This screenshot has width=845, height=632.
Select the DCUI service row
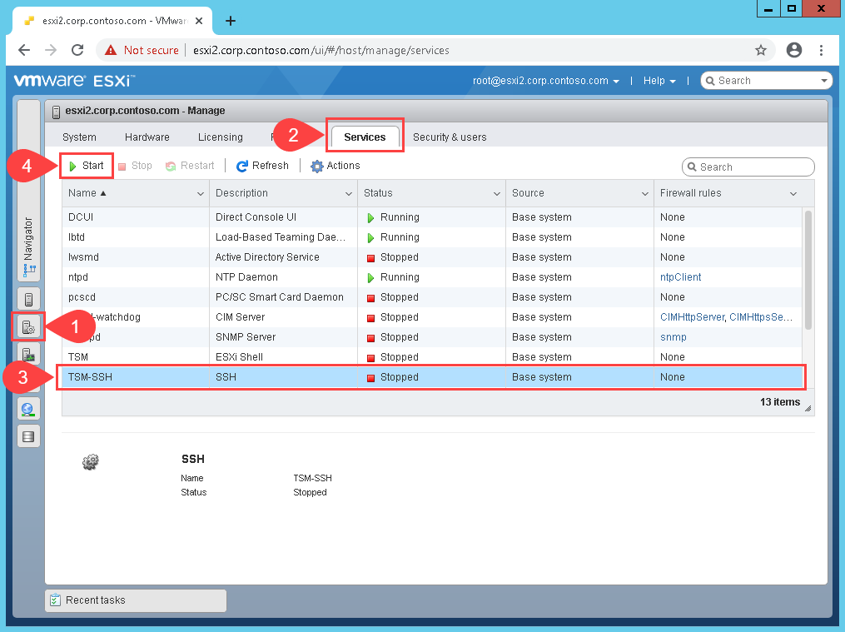(432, 217)
